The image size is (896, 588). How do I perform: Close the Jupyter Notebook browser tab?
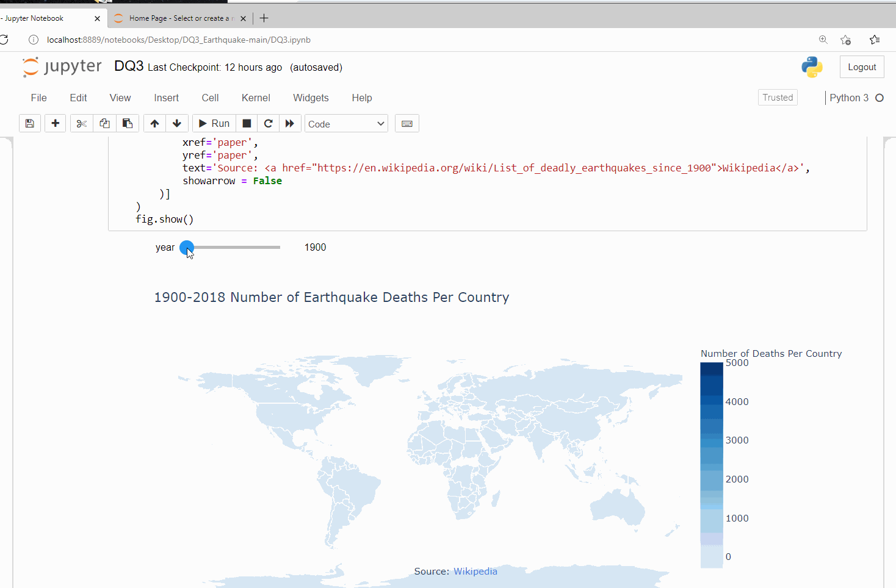tap(97, 18)
